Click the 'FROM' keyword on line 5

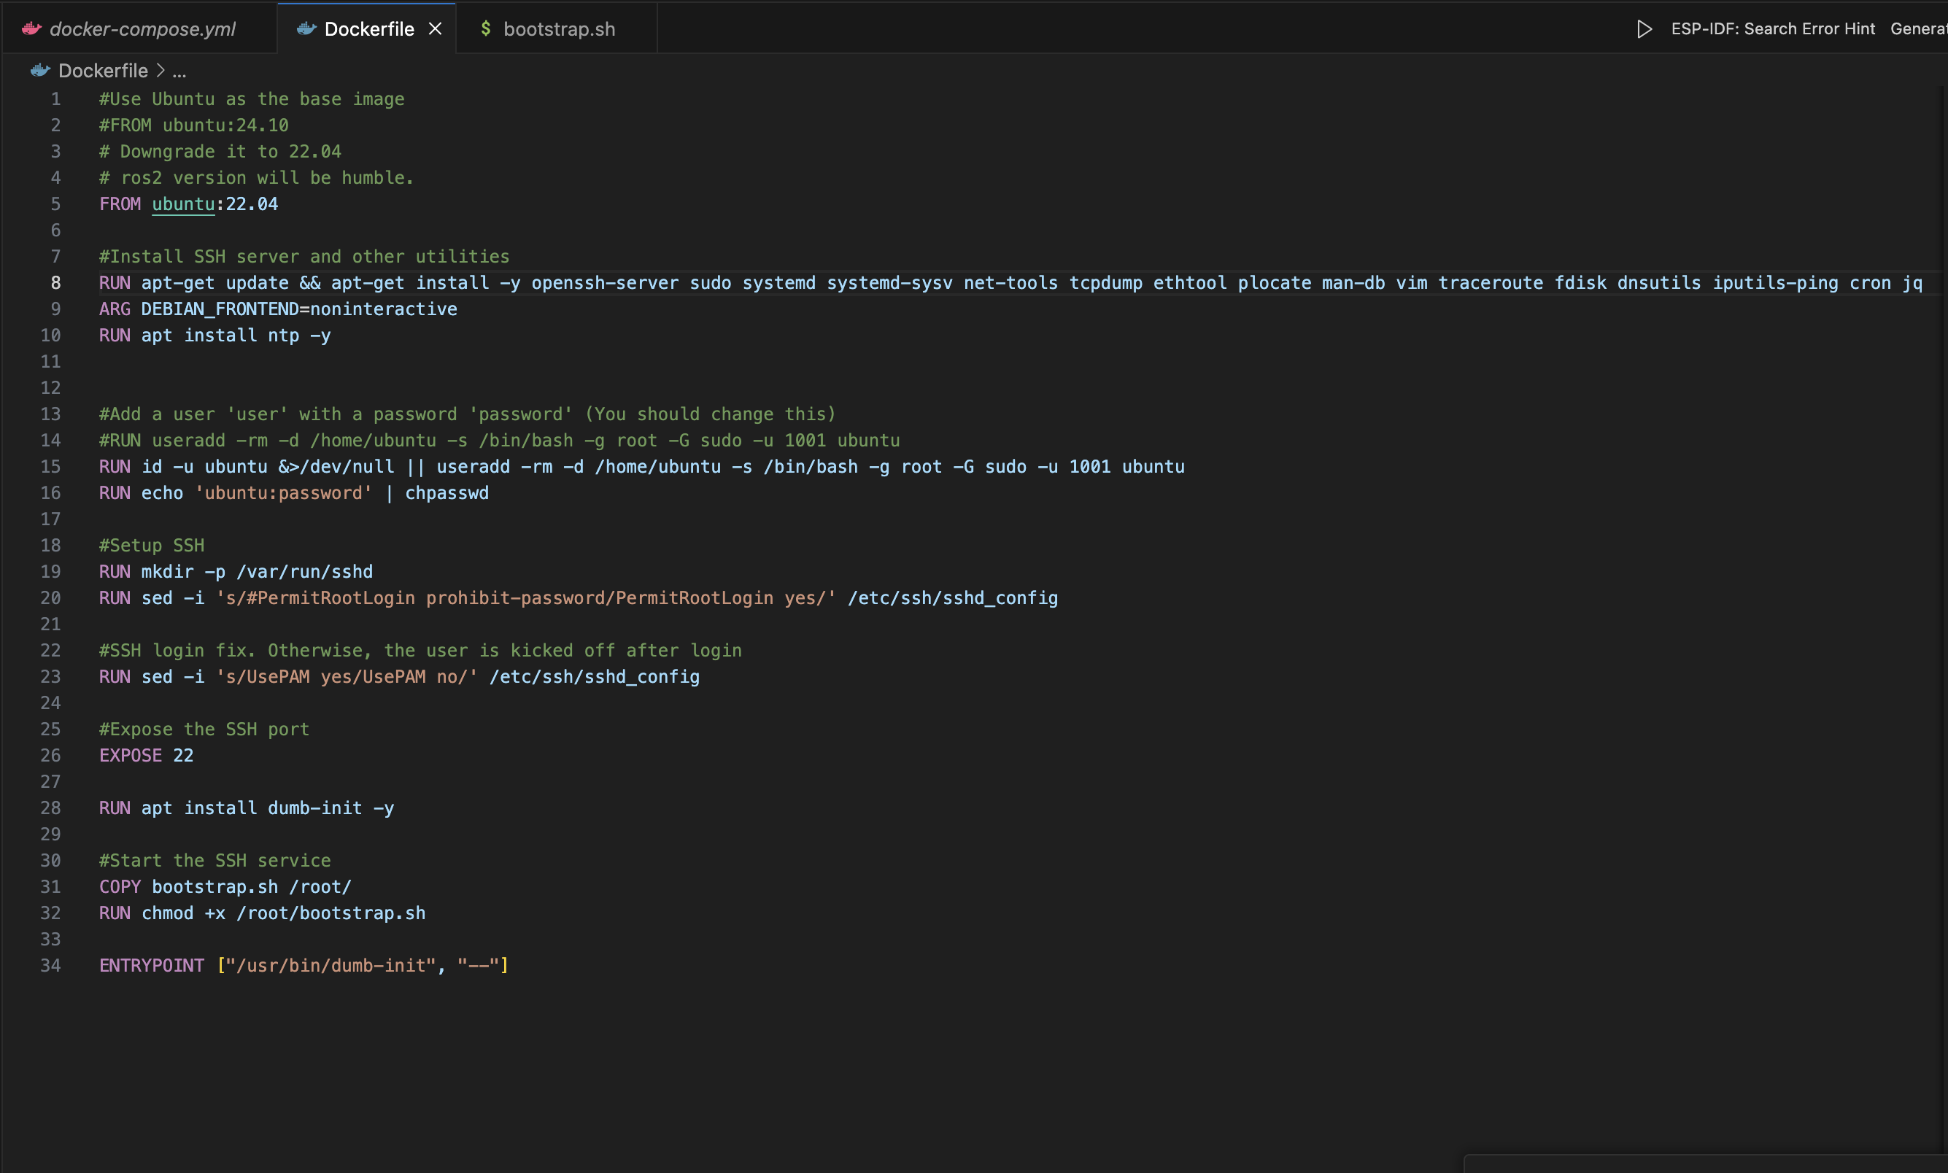pyautogui.click(x=120, y=204)
